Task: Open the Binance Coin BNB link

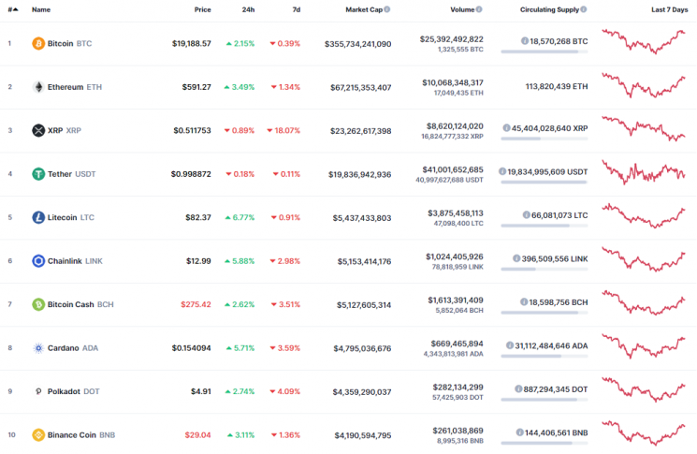Action: click(81, 435)
